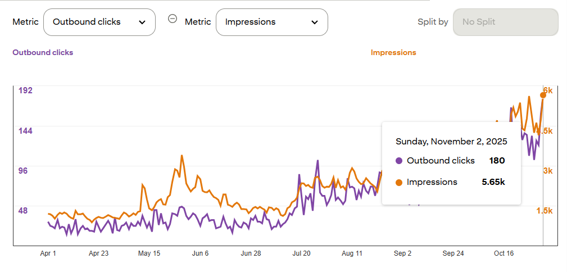Open the Split by No Split dropdown
567x272 pixels.
coord(505,22)
